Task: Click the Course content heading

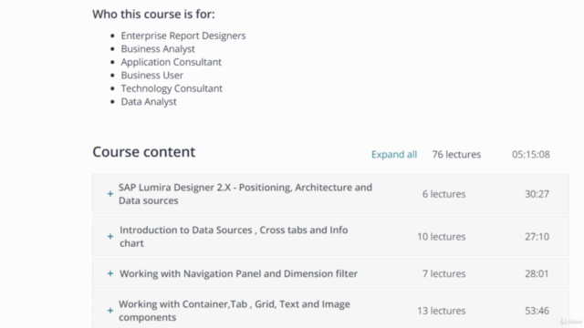Action: tap(144, 152)
